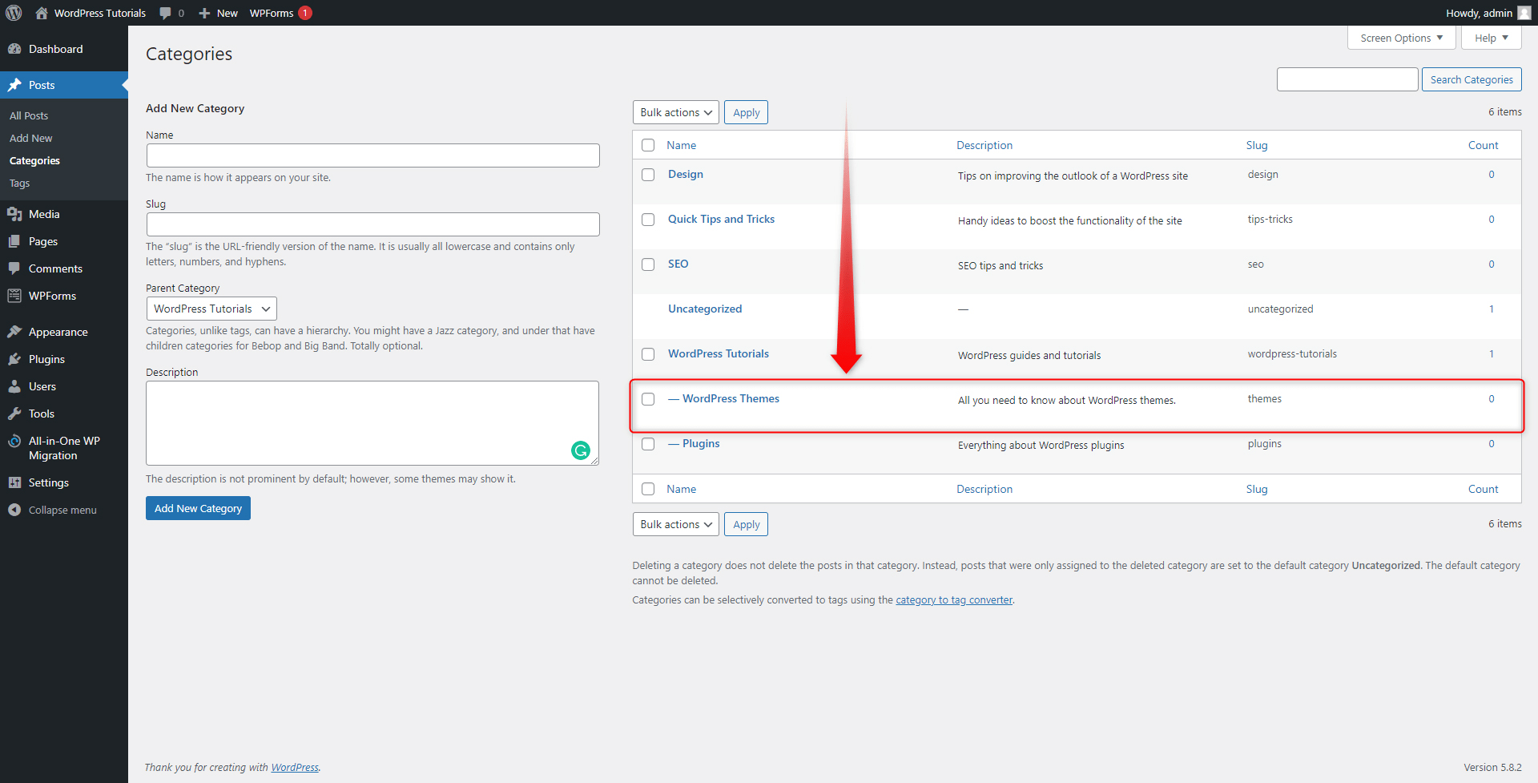Screen dimensions: 1538x783
Task: Check the WordPress Tutorials category checkbox
Action: click(x=648, y=354)
